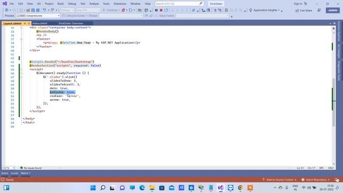Click the ADMIN button
The height and width of the screenshot is (193, 343).
tap(333, 10)
